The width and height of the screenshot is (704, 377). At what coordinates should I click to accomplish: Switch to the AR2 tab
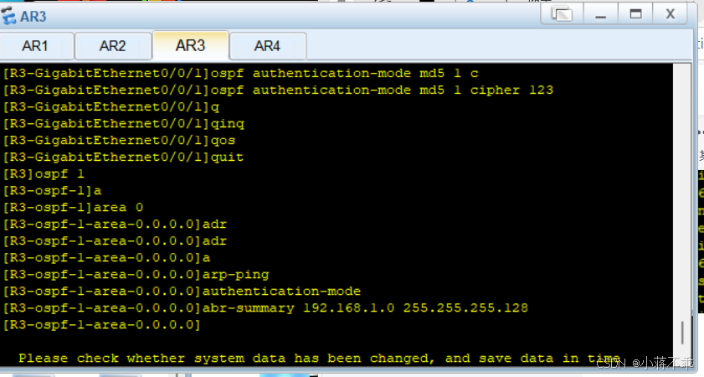tap(113, 46)
